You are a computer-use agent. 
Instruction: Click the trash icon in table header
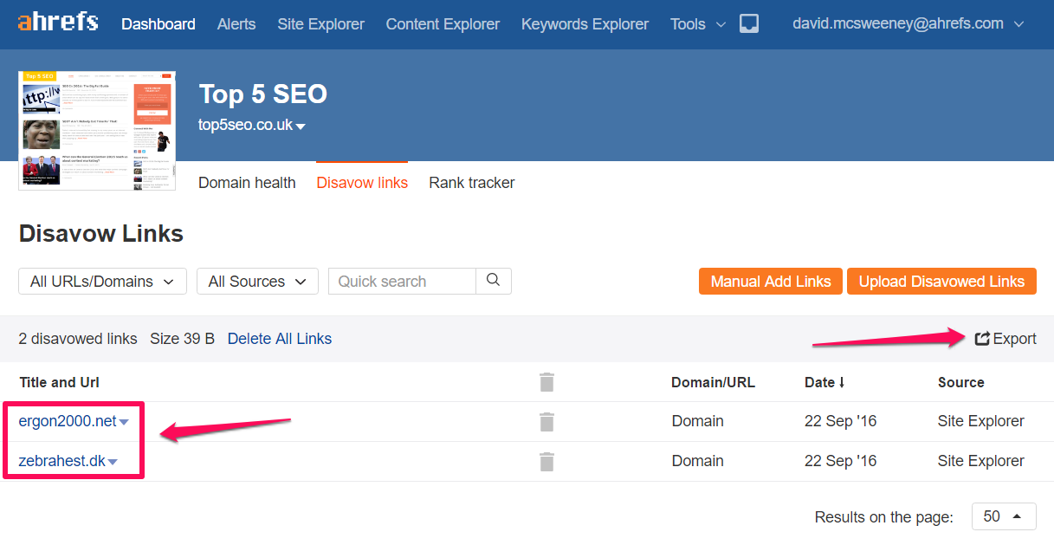click(546, 382)
